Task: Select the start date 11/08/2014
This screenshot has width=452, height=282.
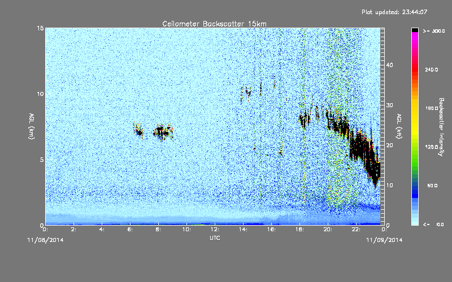Action: coord(45,240)
